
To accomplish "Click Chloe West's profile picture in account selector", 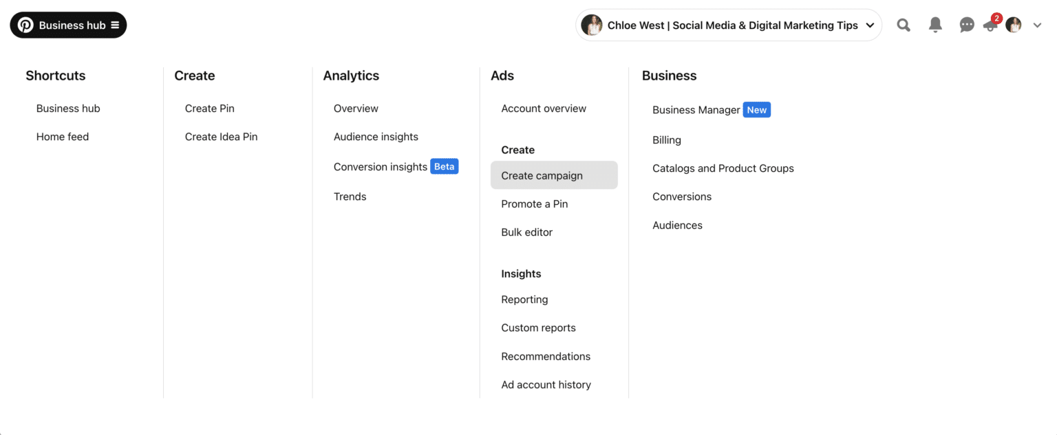I will (x=592, y=25).
